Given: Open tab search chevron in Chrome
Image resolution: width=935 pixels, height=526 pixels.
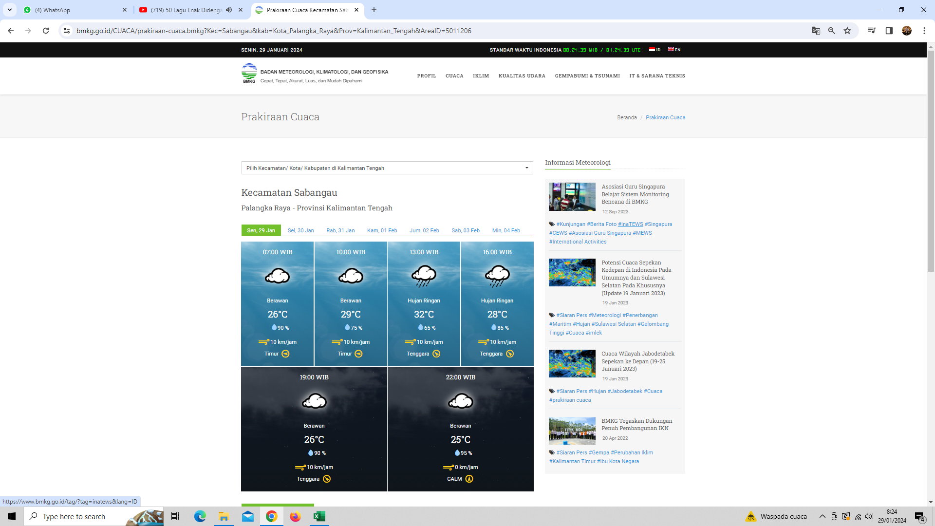Looking at the screenshot, I should (x=10, y=10).
